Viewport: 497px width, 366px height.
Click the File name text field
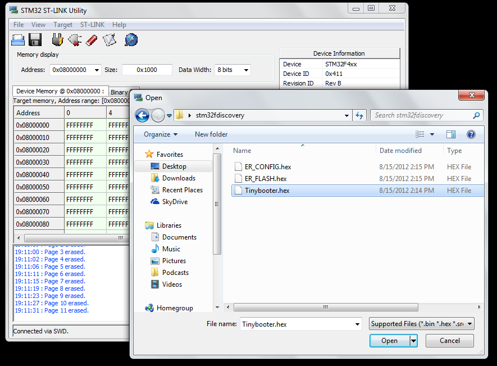[x=297, y=324]
